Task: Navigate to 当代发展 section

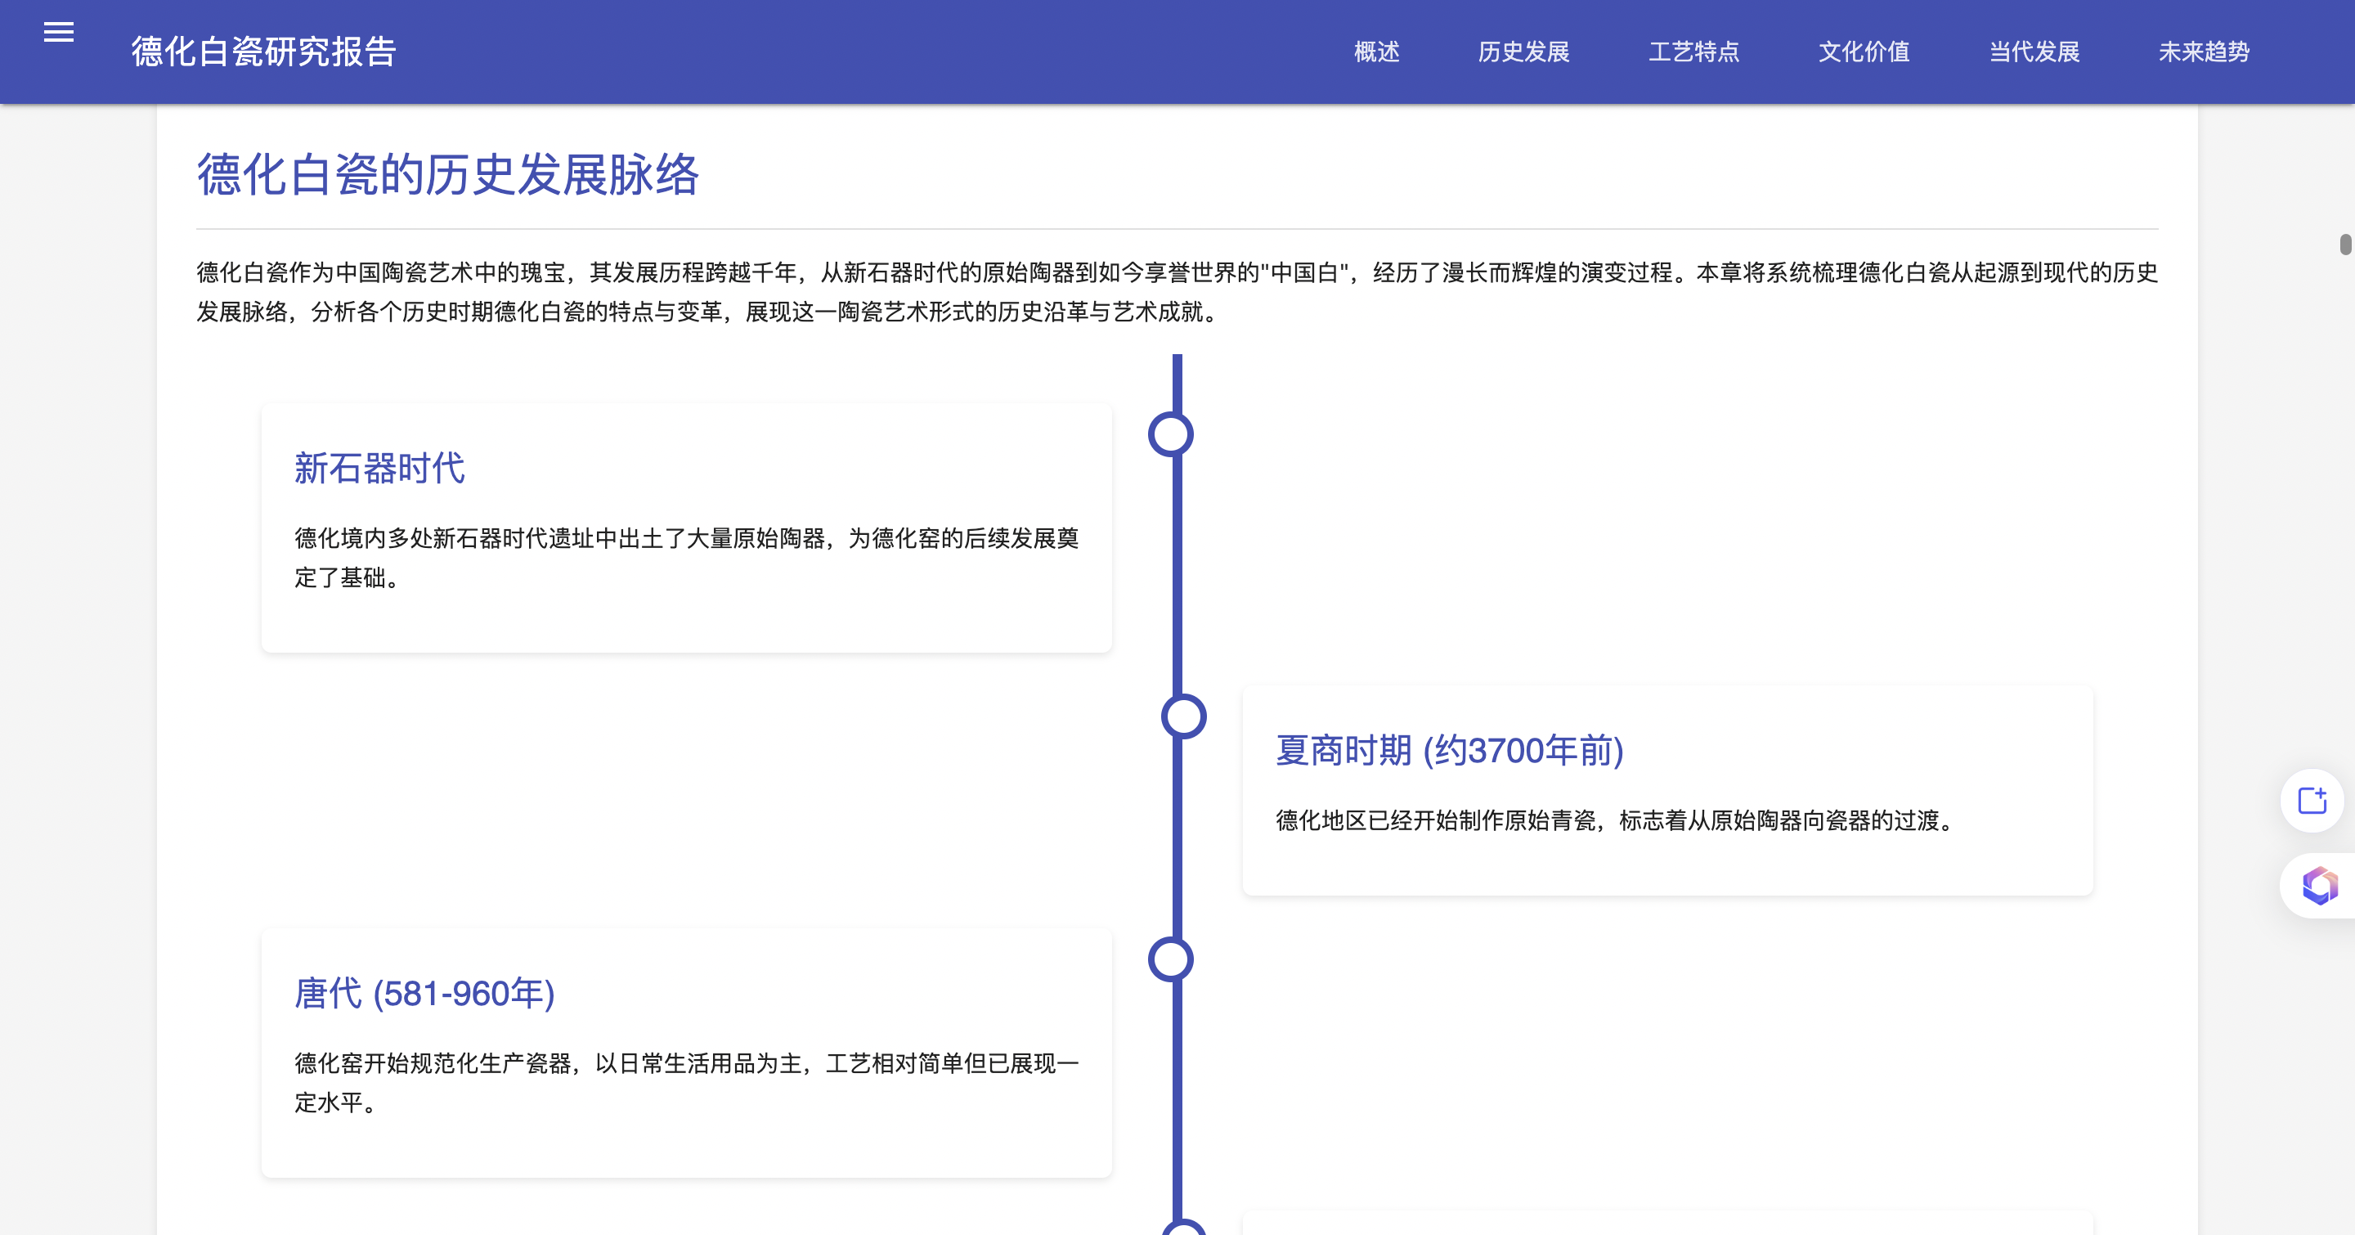Action: coord(2034,52)
